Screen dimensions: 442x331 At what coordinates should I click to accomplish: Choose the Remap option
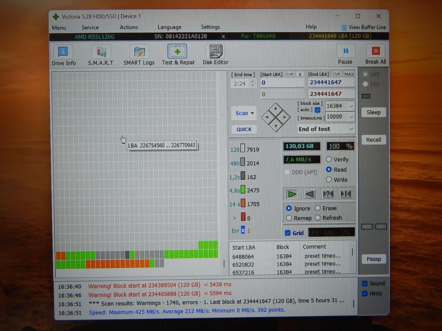pos(289,218)
